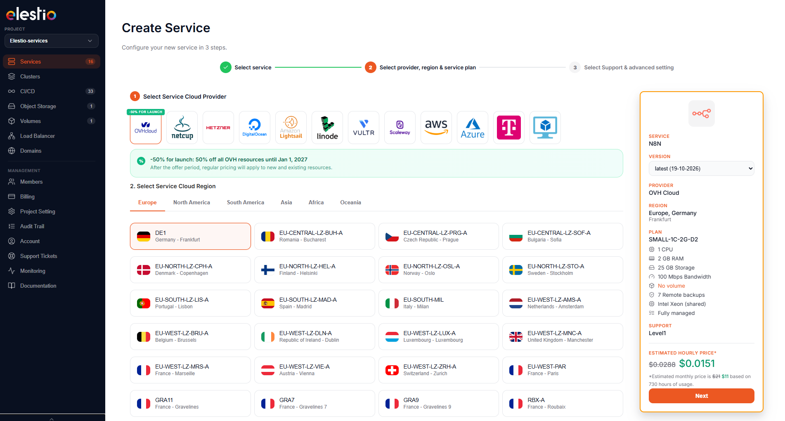Select Portugal - Lisbon region
The width and height of the screenshot is (785, 421).
[x=190, y=303]
